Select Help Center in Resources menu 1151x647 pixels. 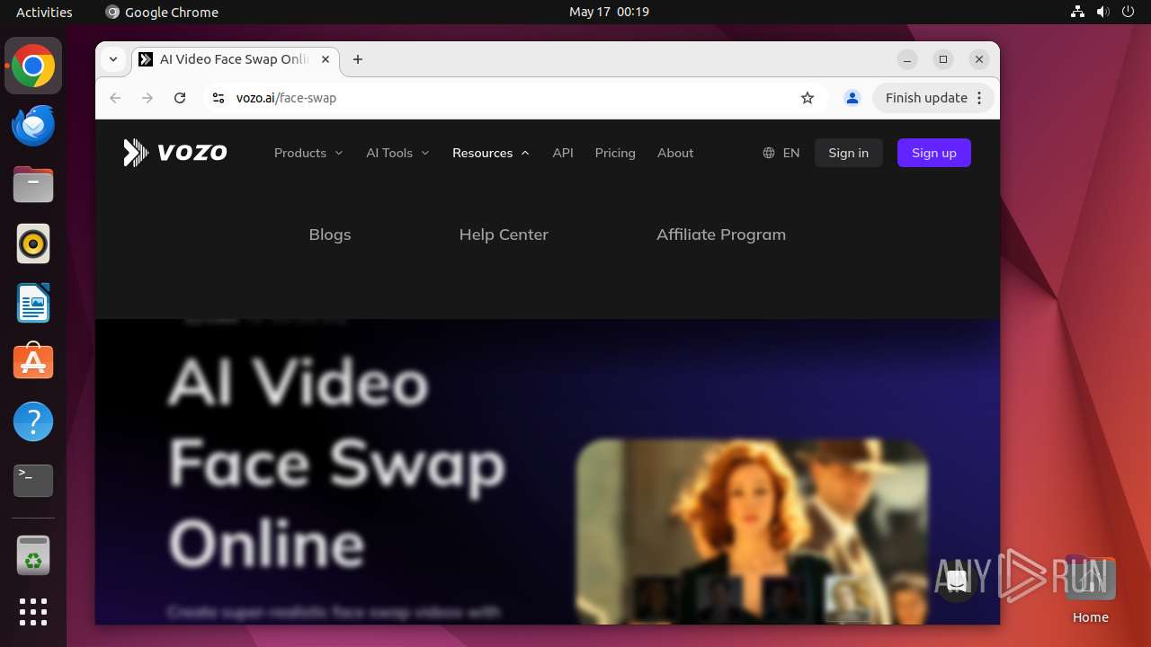click(x=504, y=235)
